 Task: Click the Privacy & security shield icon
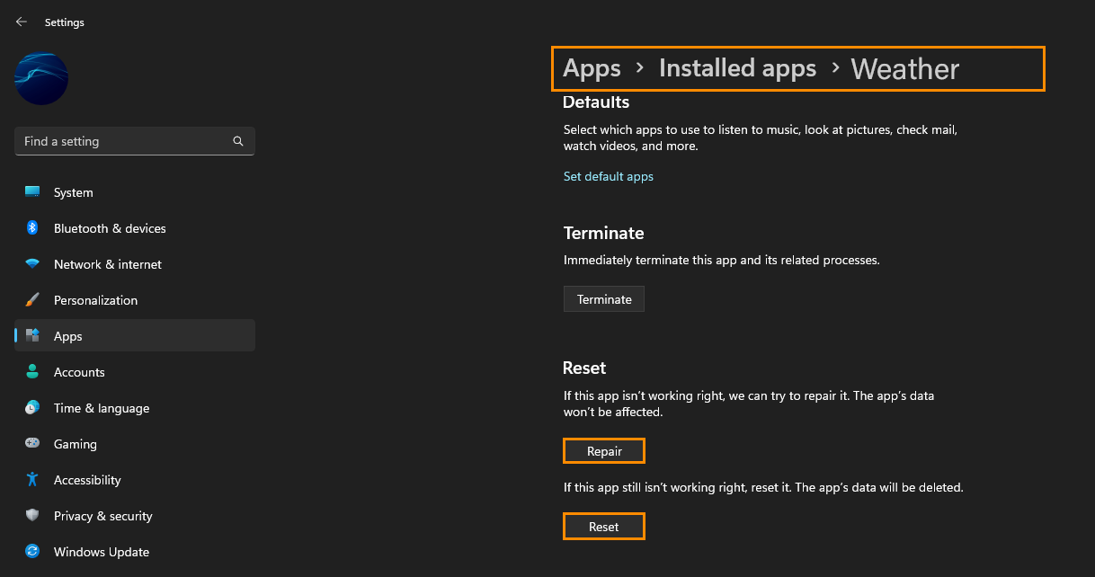click(32, 516)
